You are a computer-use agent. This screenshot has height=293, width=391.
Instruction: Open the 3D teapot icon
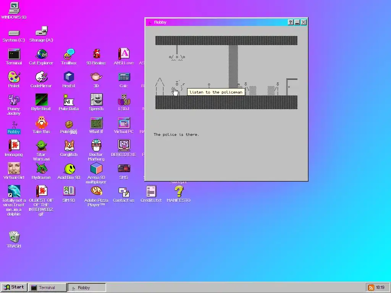click(96, 80)
